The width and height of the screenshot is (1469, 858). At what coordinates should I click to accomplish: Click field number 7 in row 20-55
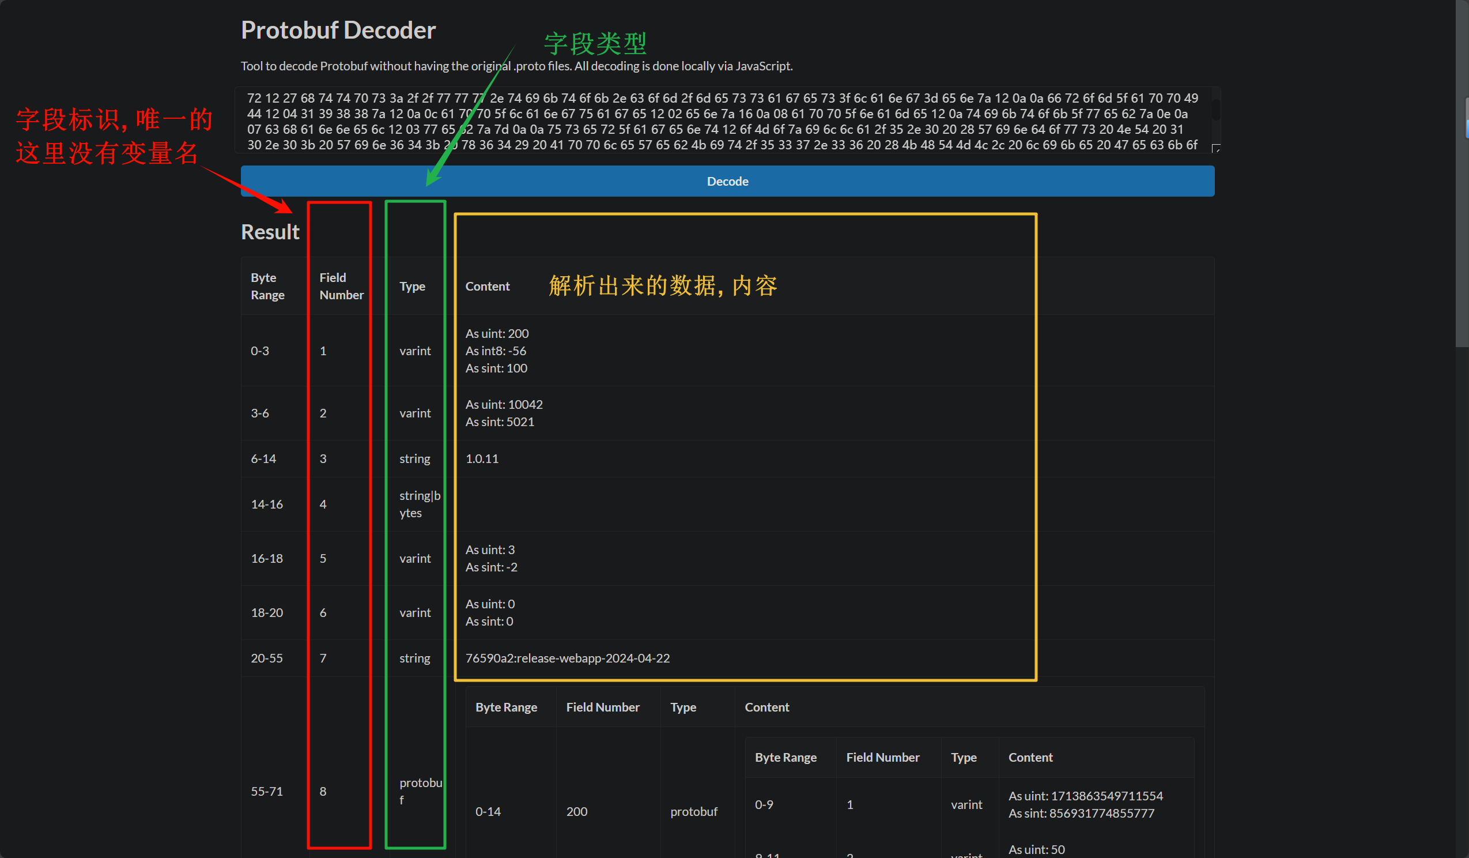(x=323, y=658)
